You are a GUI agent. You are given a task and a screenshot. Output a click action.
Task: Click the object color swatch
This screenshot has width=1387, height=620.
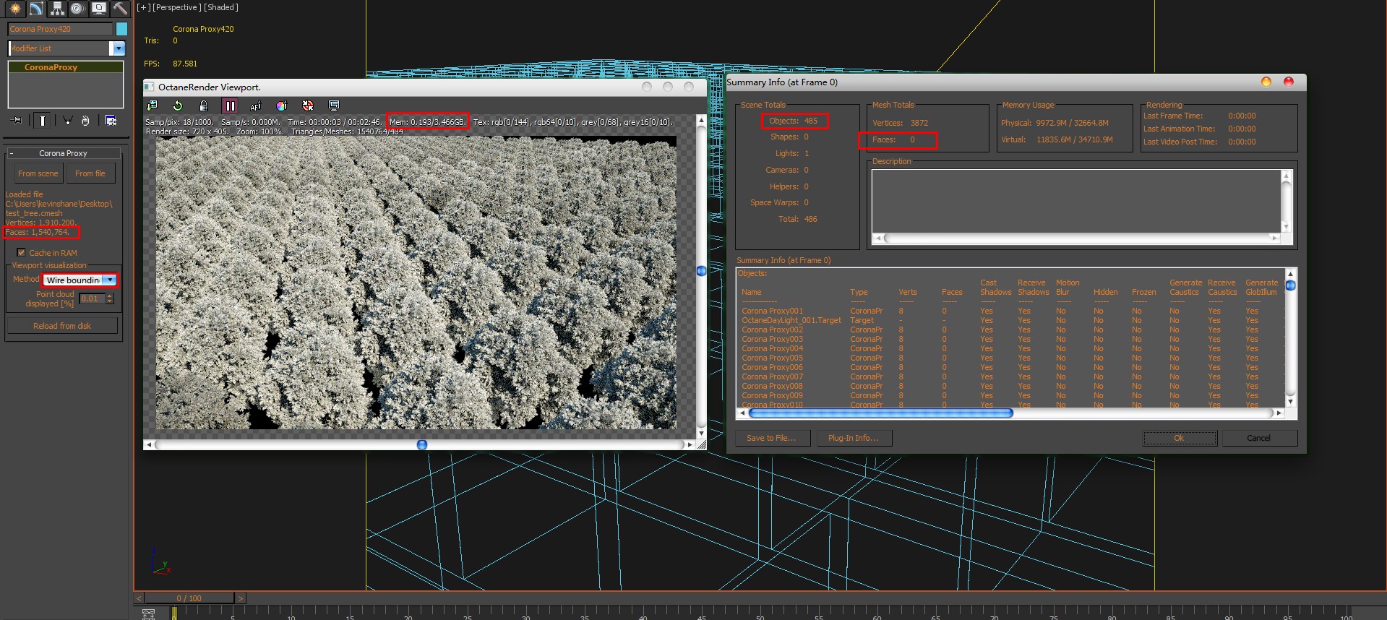tap(121, 29)
